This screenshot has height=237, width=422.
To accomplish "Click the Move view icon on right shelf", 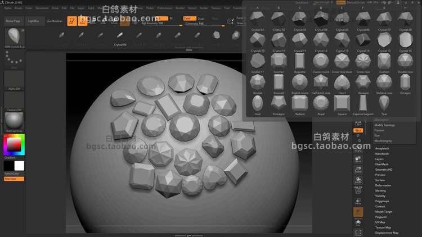I will tap(358, 159).
